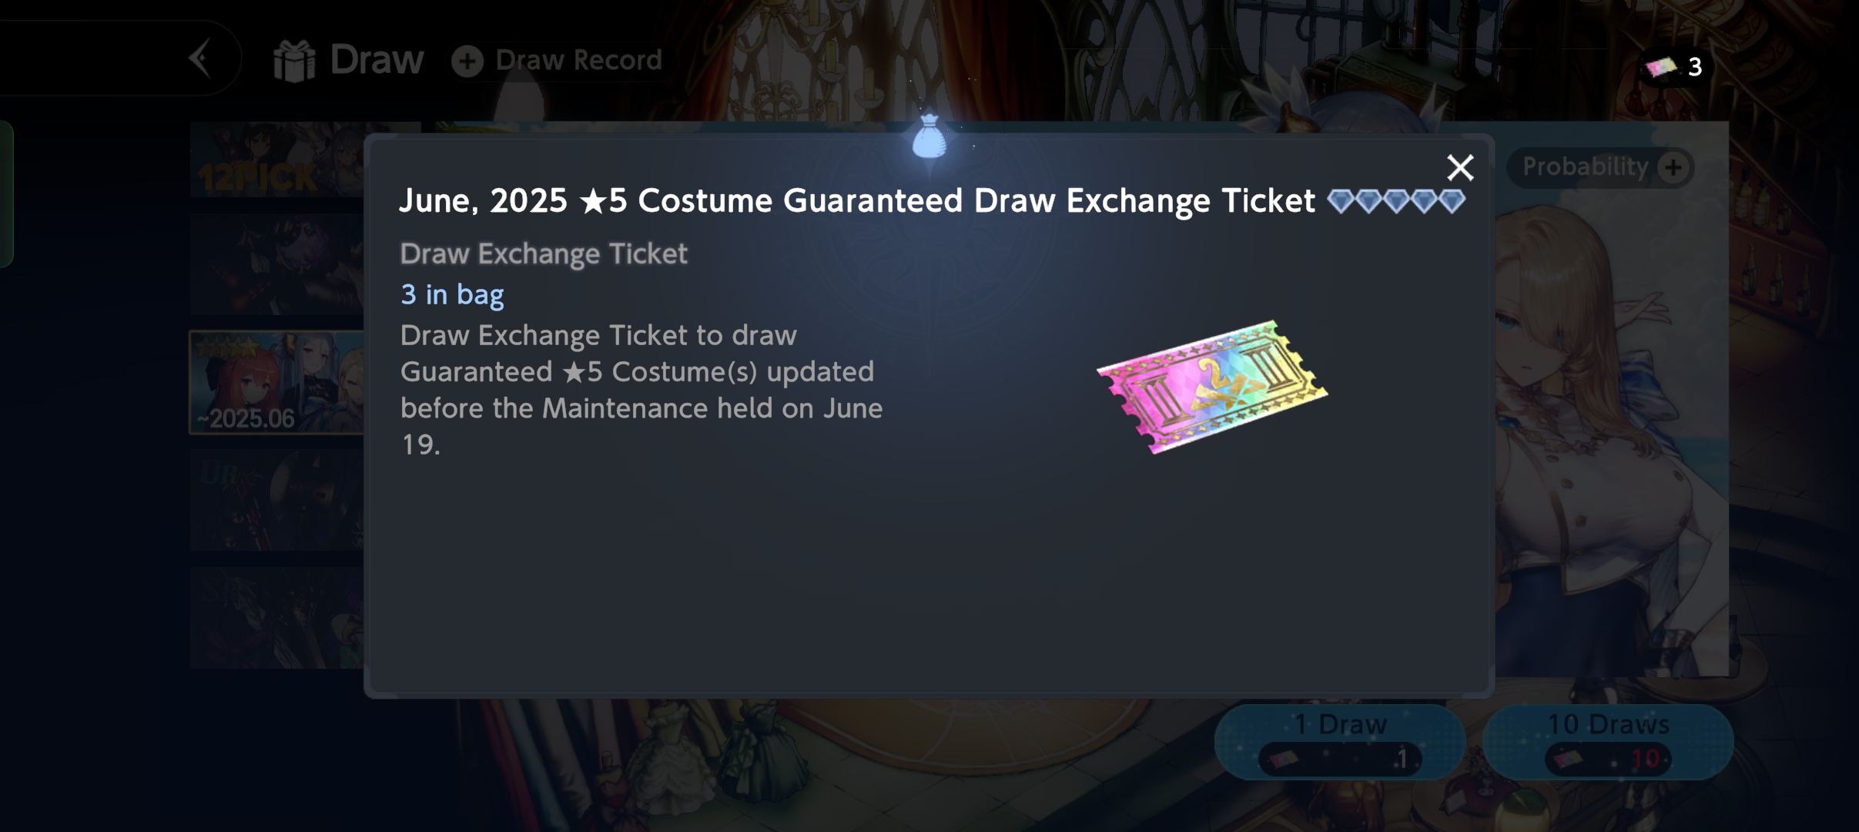Select the UR banner thumbnail
The height and width of the screenshot is (832, 1859).
(276, 500)
